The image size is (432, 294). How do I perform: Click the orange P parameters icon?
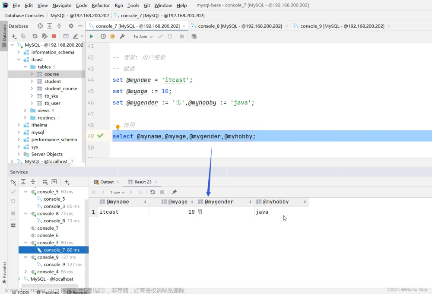[x=112, y=36]
